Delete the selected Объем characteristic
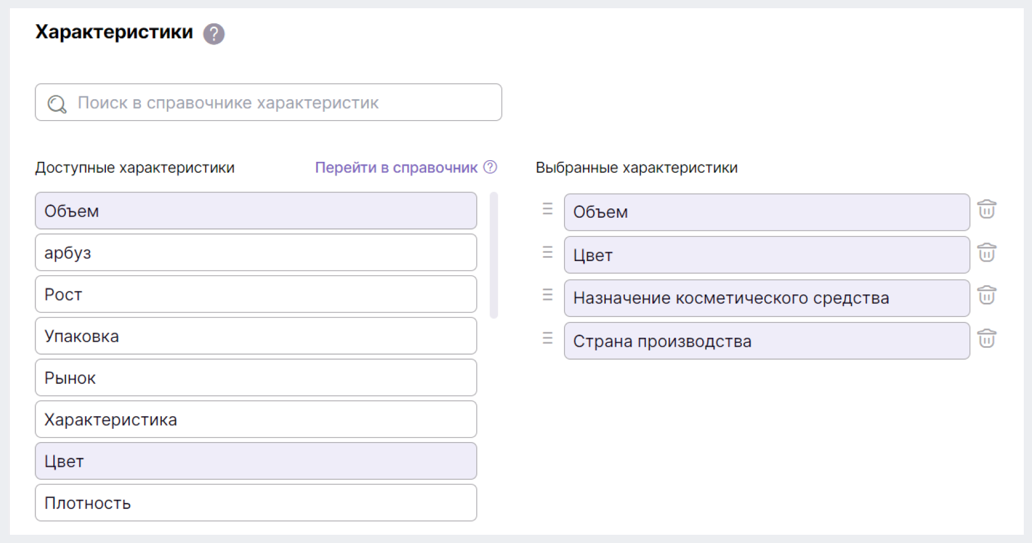Screen dimensions: 1032x543 tap(986, 209)
